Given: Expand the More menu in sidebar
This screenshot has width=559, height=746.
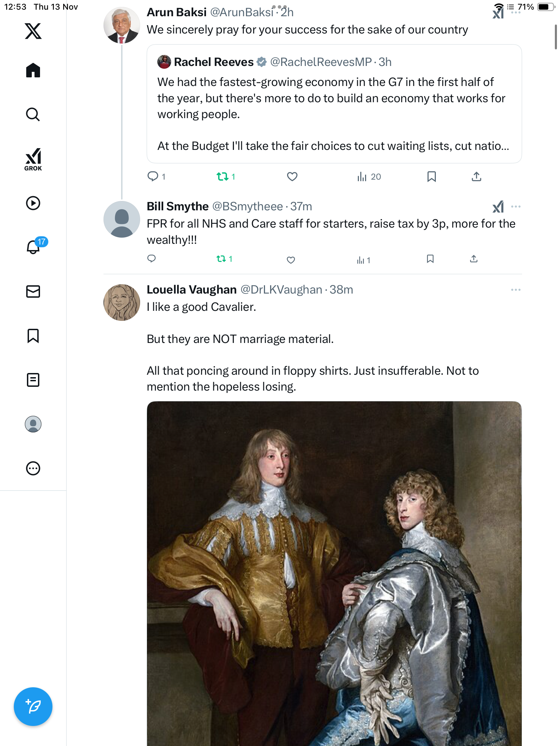Looking at the screenshot, I should (x=33, y=468).
